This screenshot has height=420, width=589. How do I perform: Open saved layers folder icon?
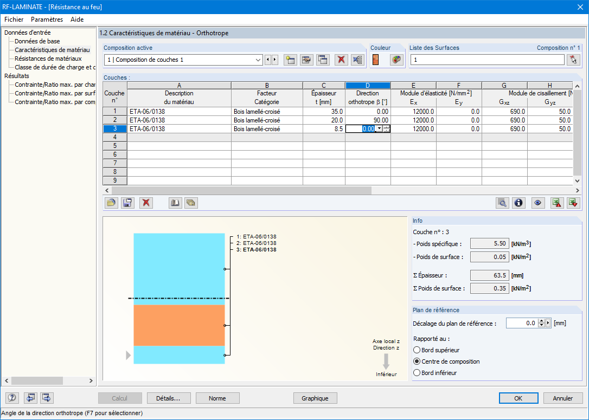111,203
